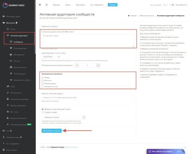Click the База знаний book icon
This screenshot has width=188, height=154.
[4, 150]
